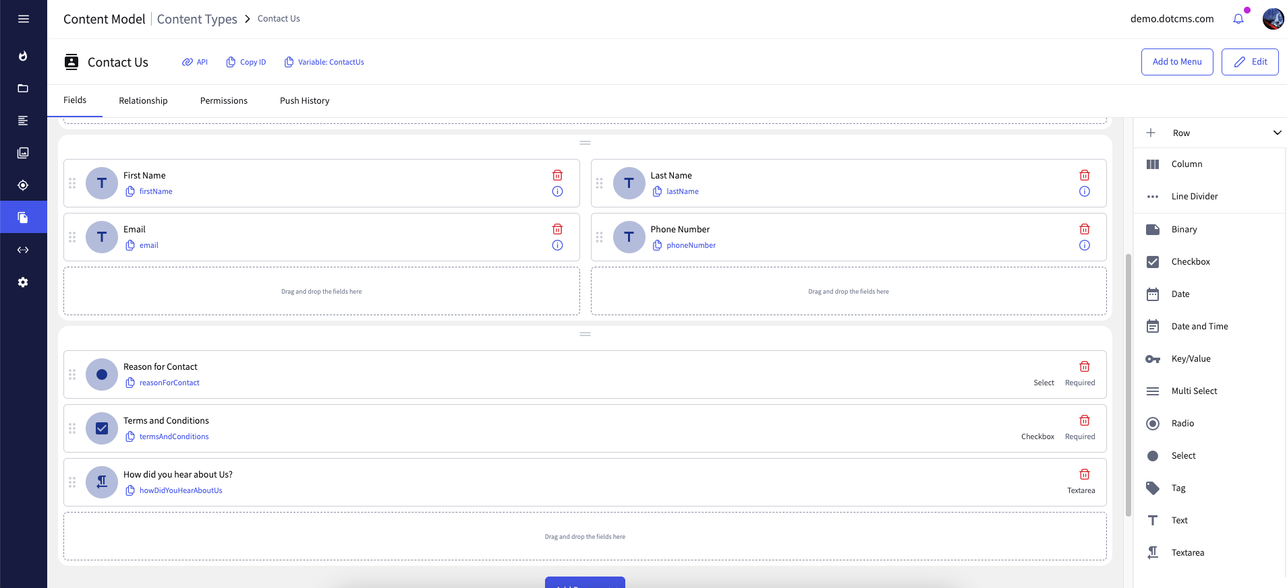Screen dimensions: 1287x588
Task: Click trash icon on Terms and Conditions field
Action: pos(1084,420)
